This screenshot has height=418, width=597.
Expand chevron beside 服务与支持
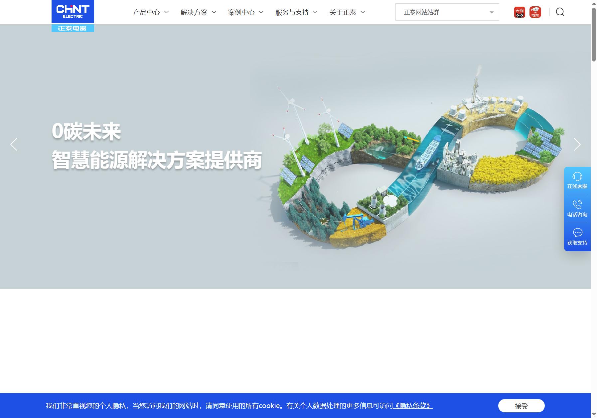(315, 12)
